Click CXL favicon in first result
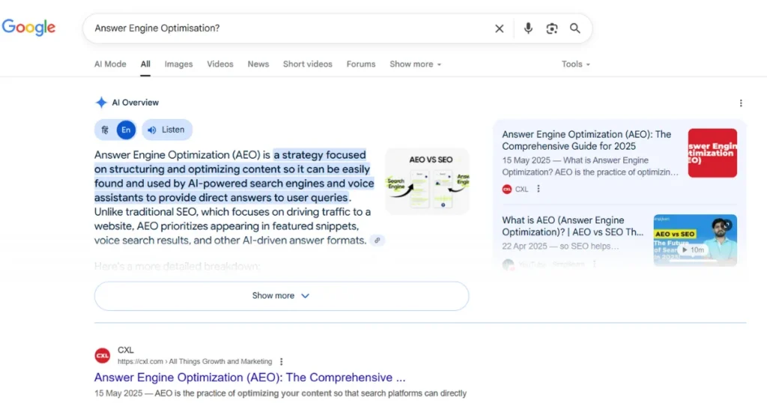This screenshot has width=767, height=403. click(102, 356)
